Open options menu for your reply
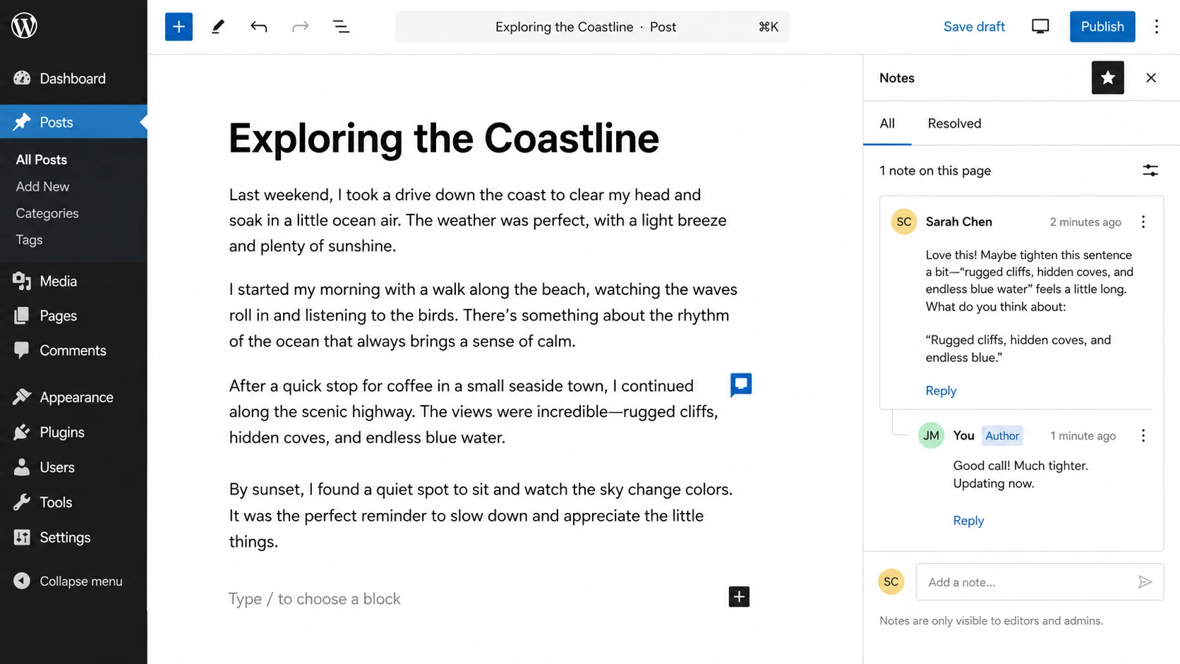The image size is (1180, 664). (1143, 435)
